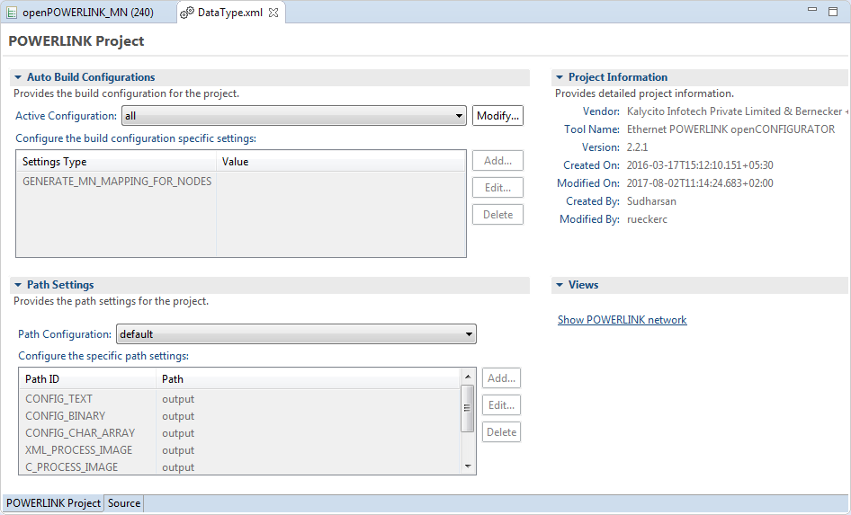Screen dimensions: 851x515
Task: Open the Show POWERLINK network link
Action: [622, 320]
